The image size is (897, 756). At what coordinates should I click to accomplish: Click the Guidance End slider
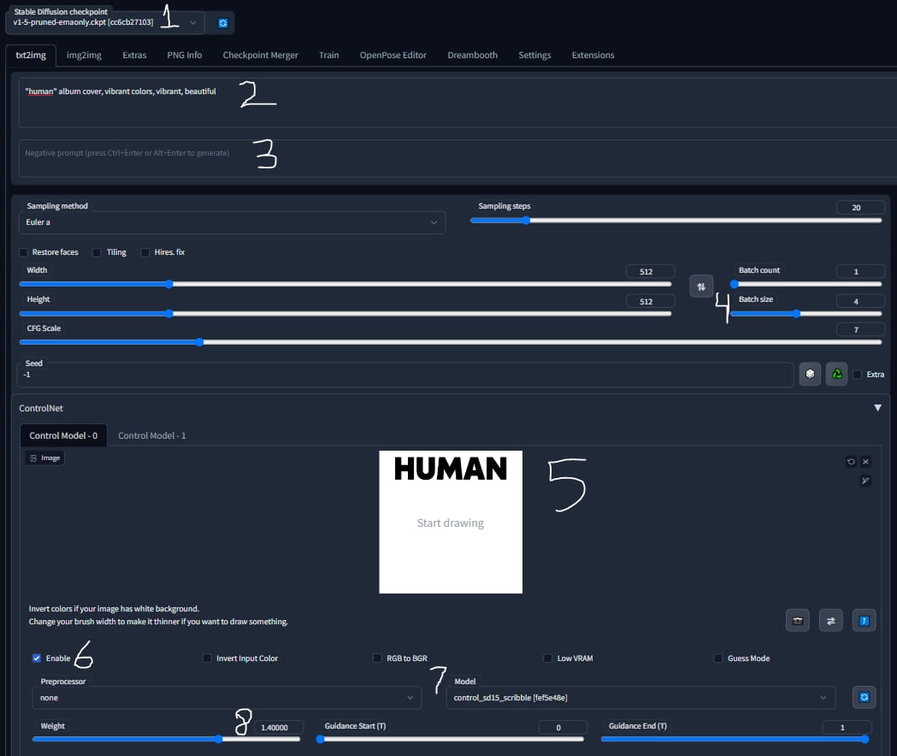[x=735, y=739]
